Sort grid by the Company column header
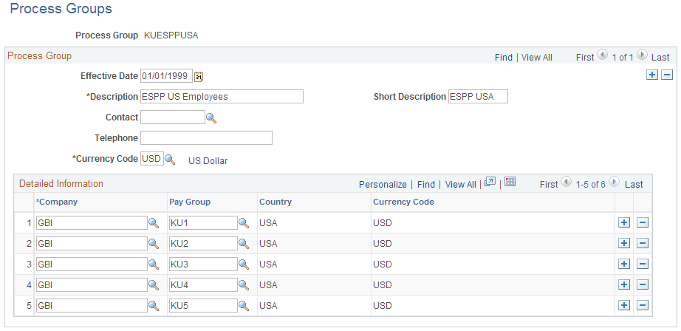The width and height of the screenshot is (681, 331). pyautogui.click(x=57, y=202)
